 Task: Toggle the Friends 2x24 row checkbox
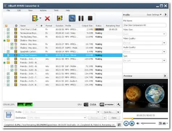pyautogui.click(x=8, y=85)
